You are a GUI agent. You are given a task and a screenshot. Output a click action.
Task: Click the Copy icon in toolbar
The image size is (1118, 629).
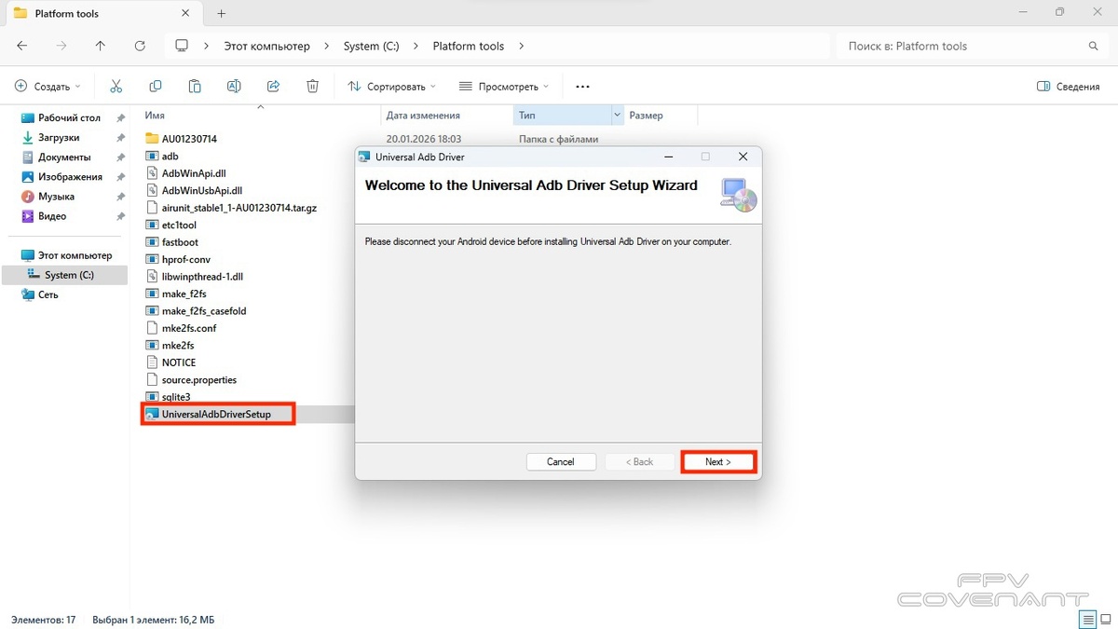coord(156,86)
